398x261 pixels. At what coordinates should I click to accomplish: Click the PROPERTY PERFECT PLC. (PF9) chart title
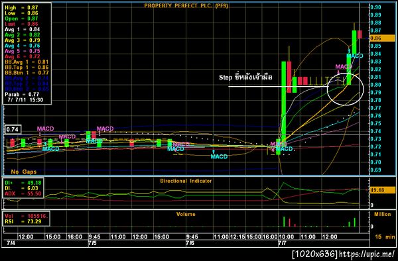186,5
